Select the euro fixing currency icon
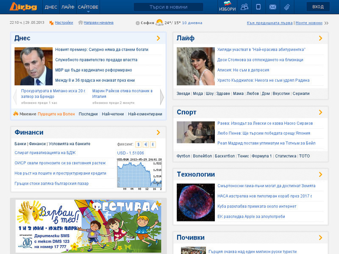 tap(146, 144)
